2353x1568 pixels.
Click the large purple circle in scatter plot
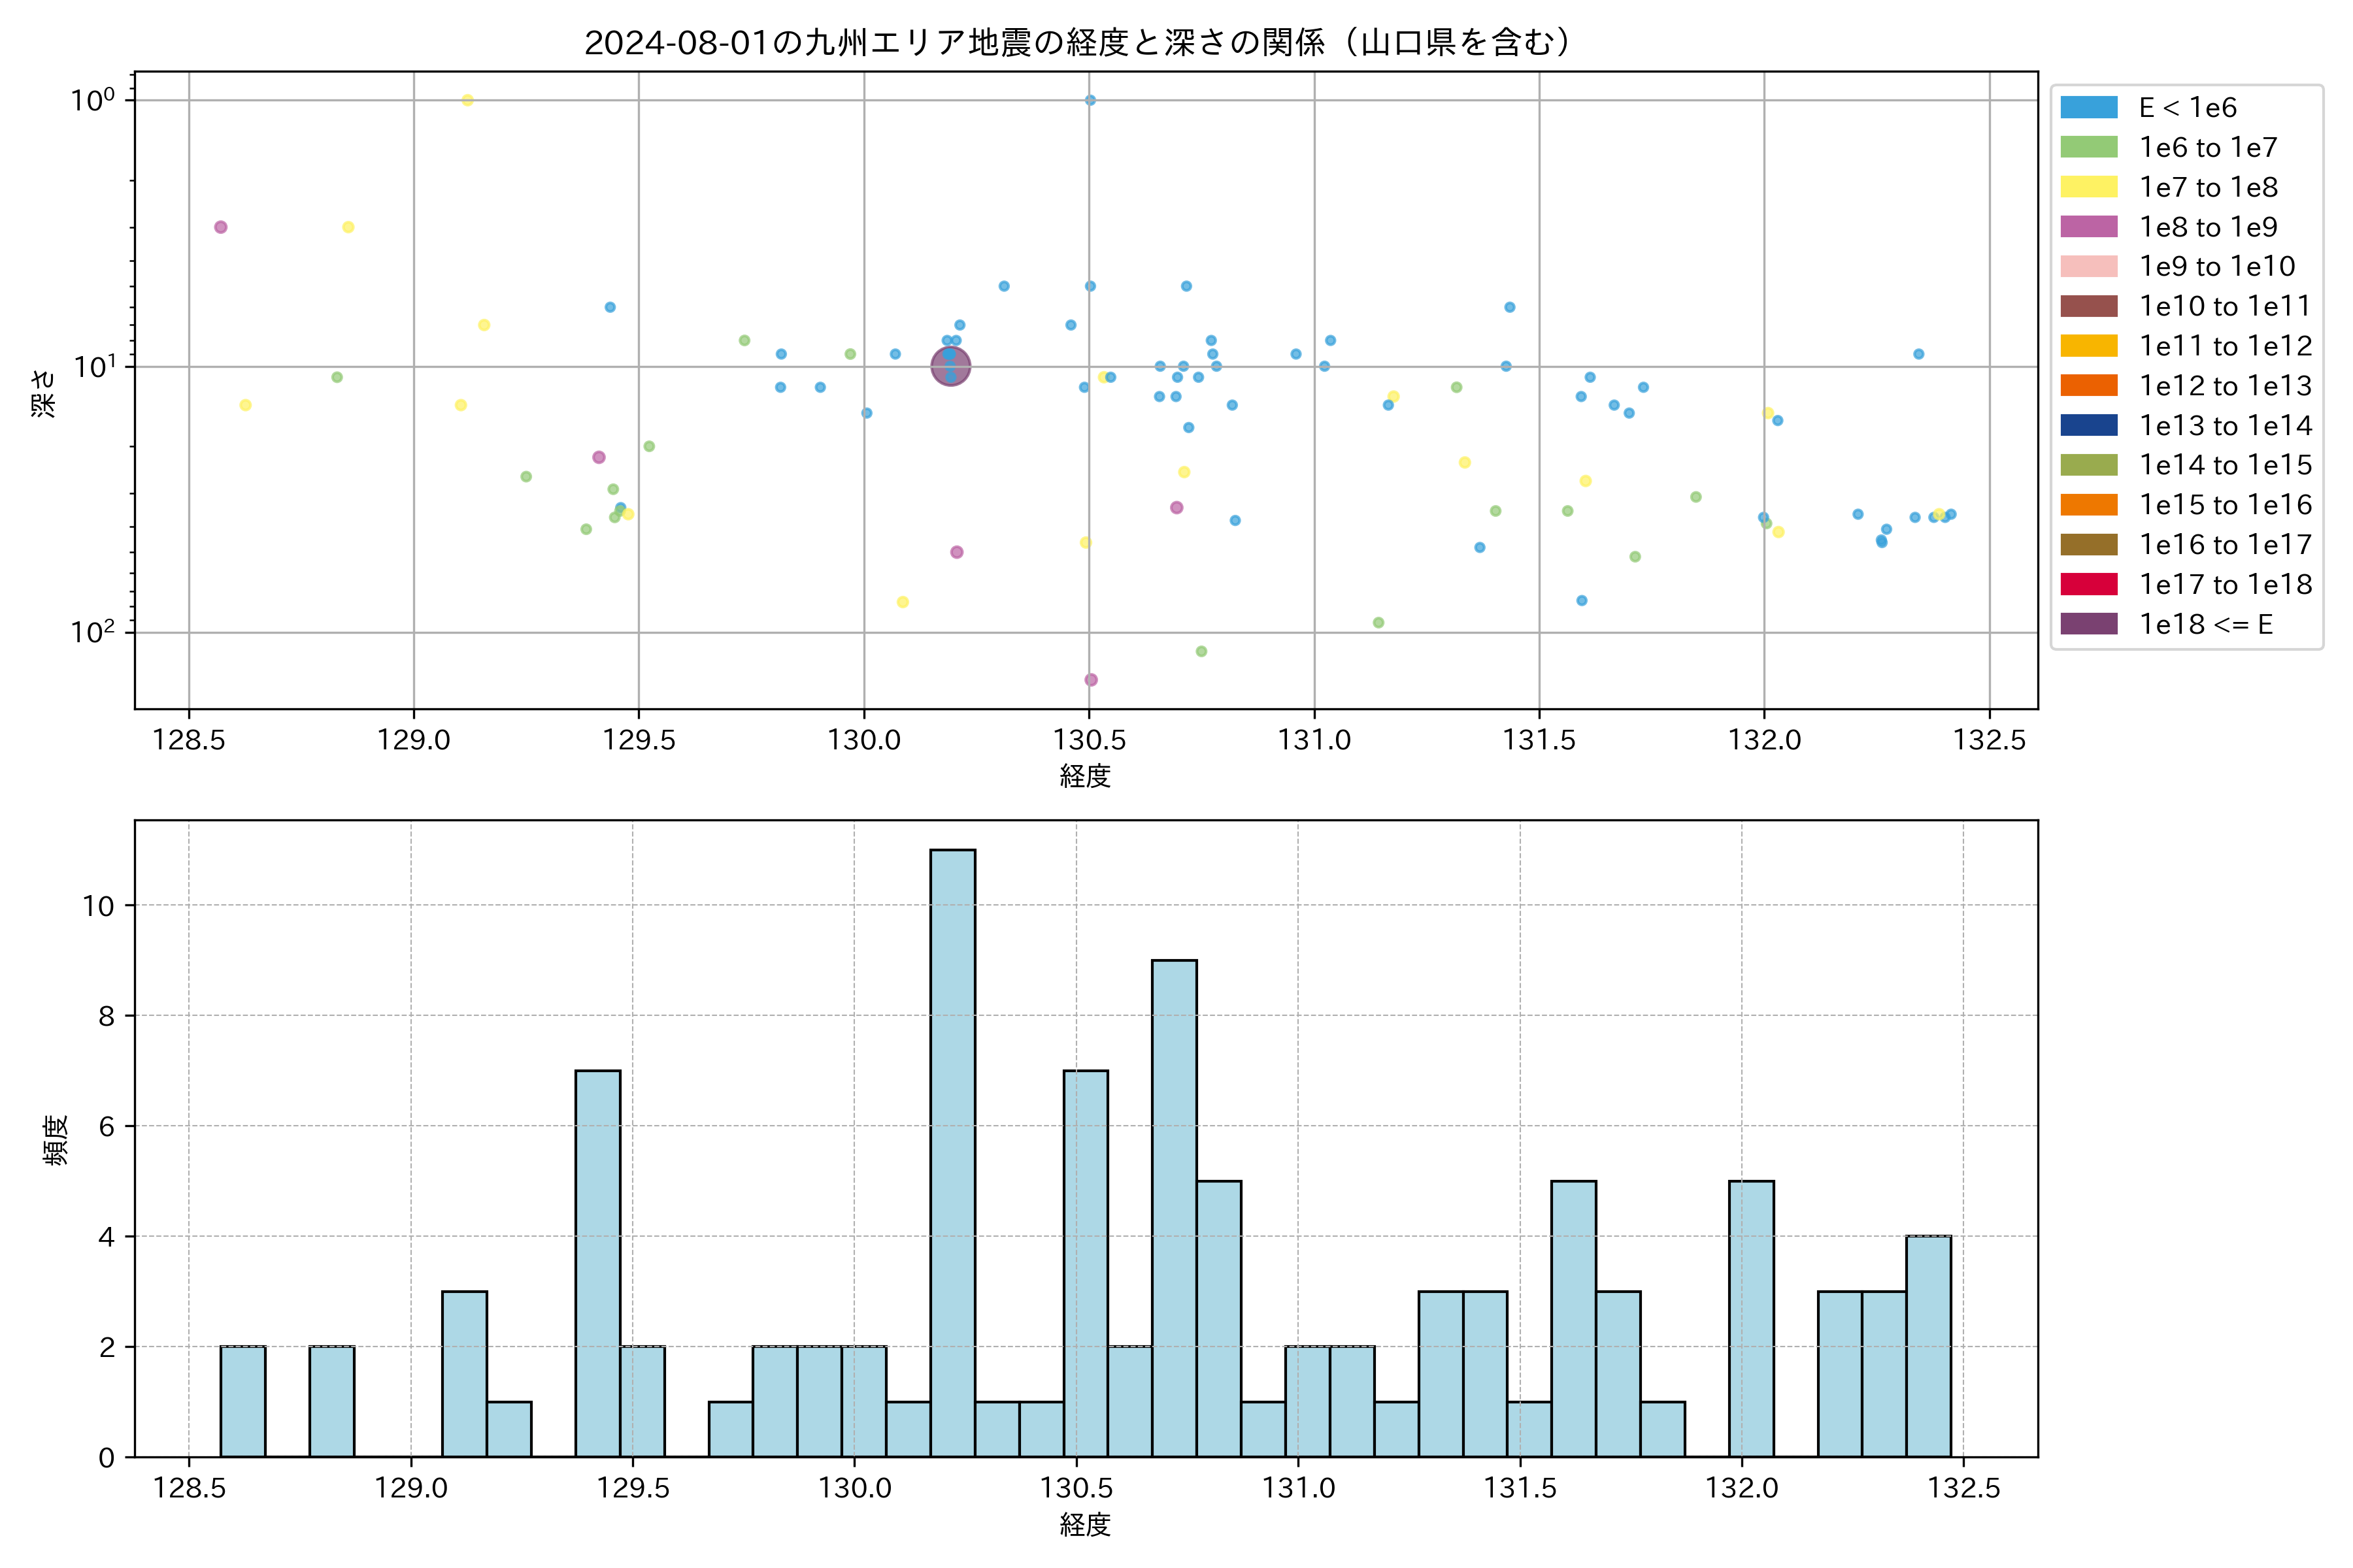[950, 366]
